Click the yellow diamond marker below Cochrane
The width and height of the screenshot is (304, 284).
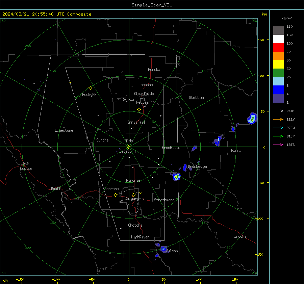point(116,195)
